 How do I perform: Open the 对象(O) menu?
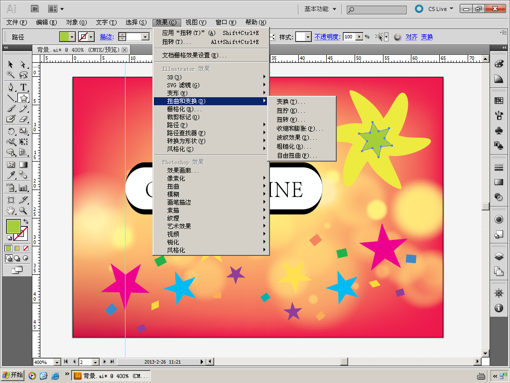pos(76,22)
